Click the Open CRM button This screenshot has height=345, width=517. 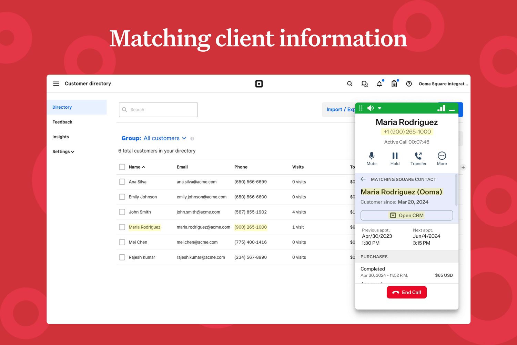407,215
